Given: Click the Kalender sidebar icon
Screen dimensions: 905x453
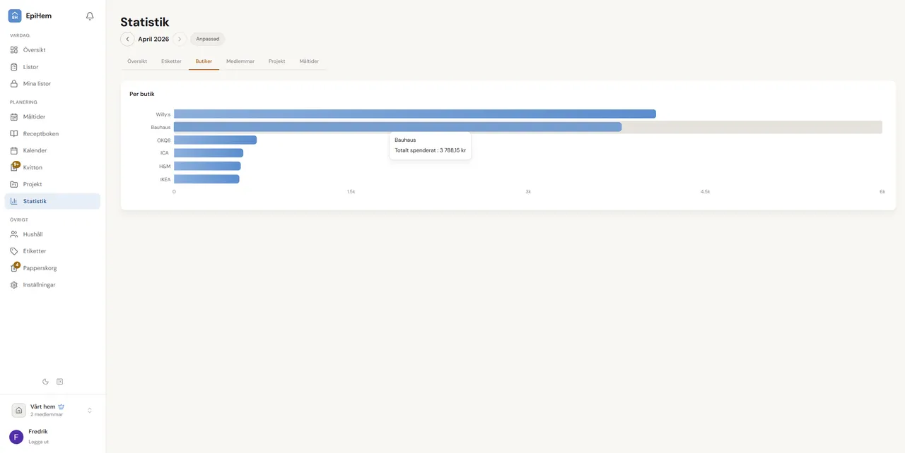Looking at the screenshot, I should (14, 151).
